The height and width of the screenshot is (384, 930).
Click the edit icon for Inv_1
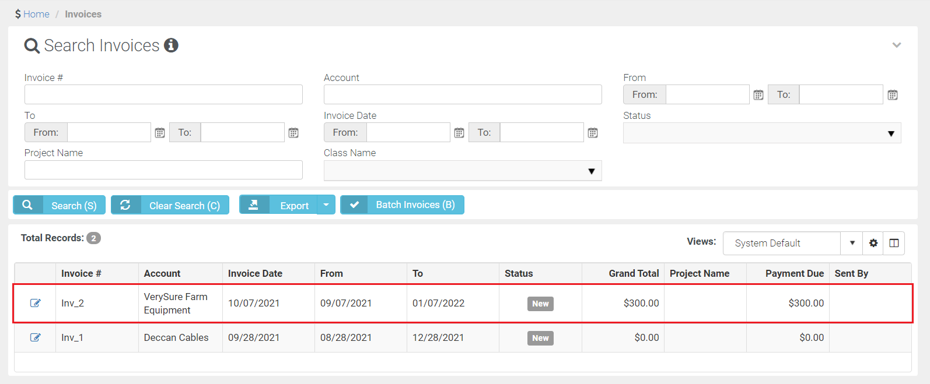pos(36,337)
